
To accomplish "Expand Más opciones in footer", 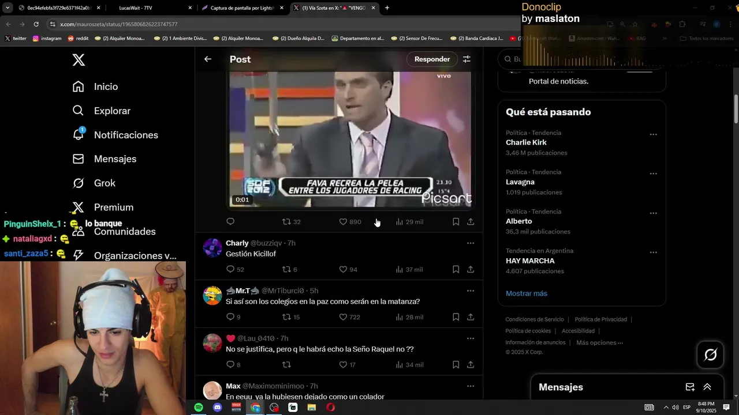I will [599, 342].
